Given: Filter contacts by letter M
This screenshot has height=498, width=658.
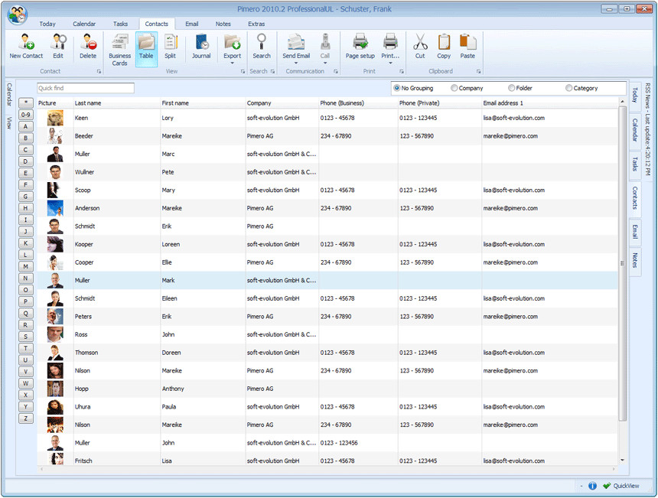Looking at the screenshot, I should click(x=25, y=266).
